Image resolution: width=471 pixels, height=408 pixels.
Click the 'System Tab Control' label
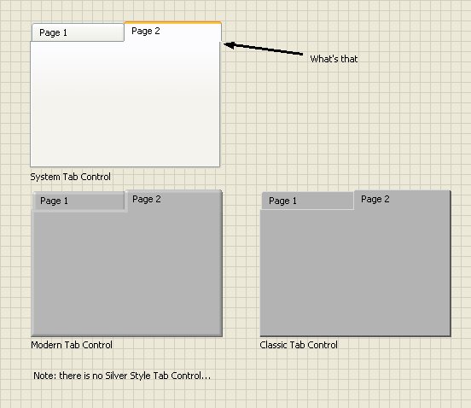click(x=70, y=177)
